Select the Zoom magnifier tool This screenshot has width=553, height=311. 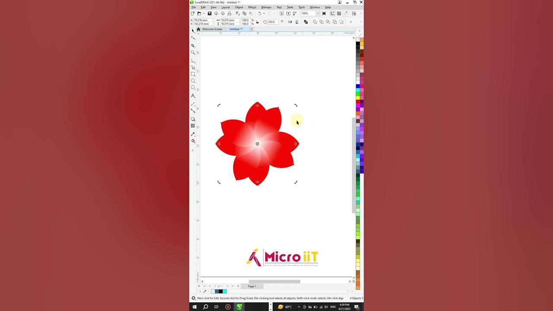coord(193,52)
